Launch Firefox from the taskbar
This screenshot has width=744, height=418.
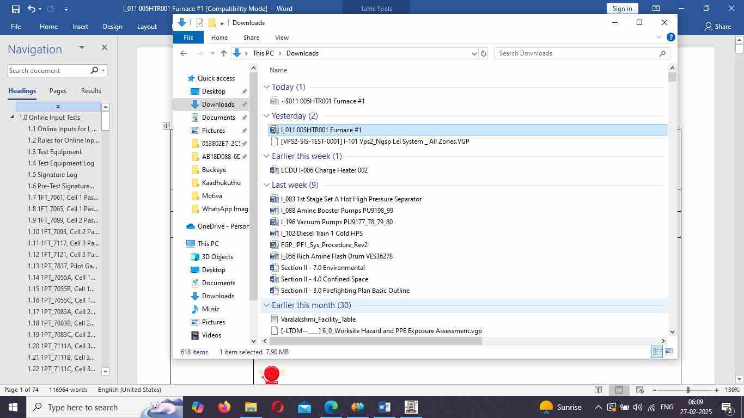(x=224, y=407)
